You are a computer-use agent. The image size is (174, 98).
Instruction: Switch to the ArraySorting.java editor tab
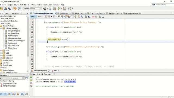pyautogui.click(x=132, y=13)
